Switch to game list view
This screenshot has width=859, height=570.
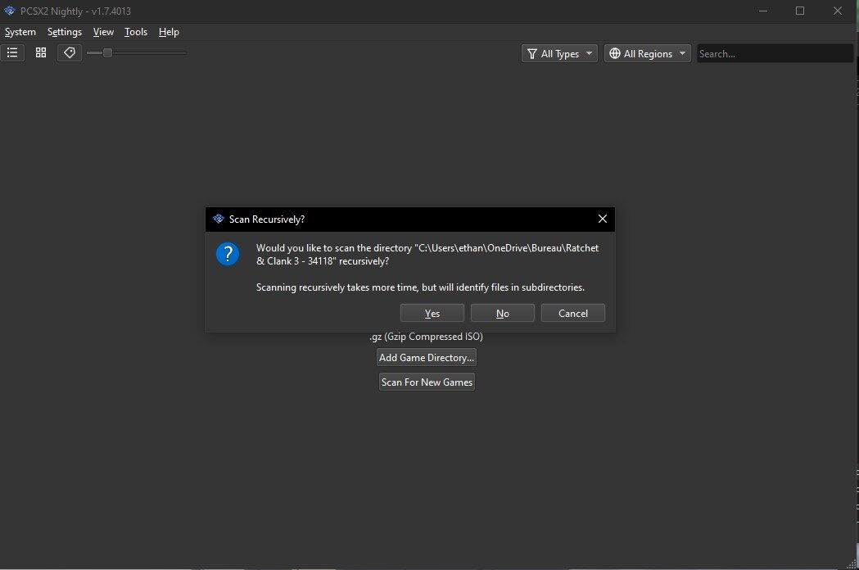coord(12,52)
